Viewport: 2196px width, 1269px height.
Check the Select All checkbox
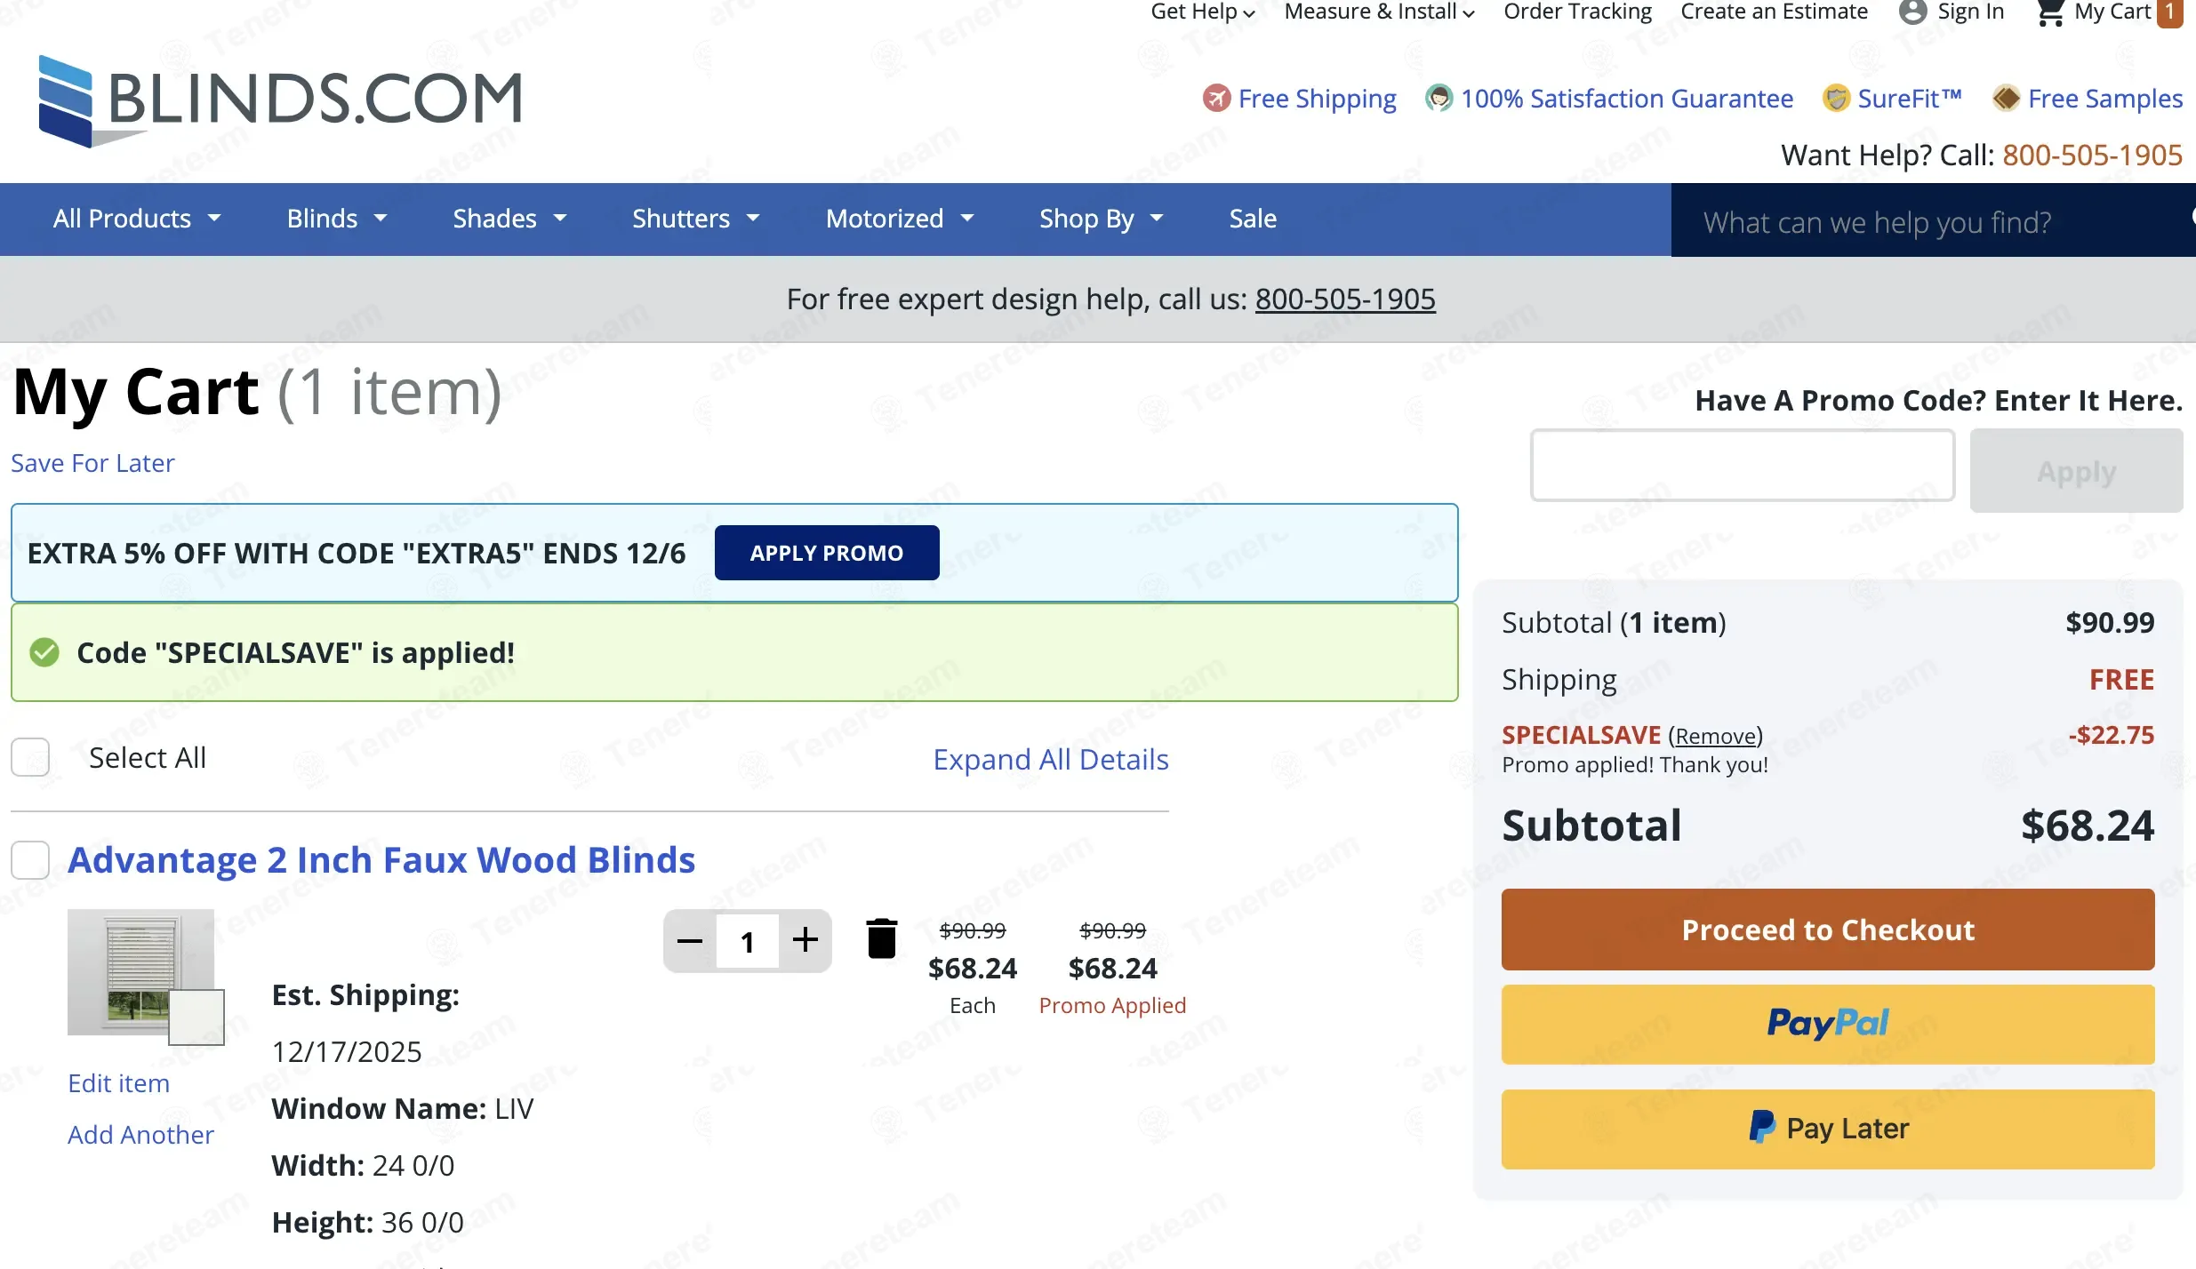click(x=30, y=758)
